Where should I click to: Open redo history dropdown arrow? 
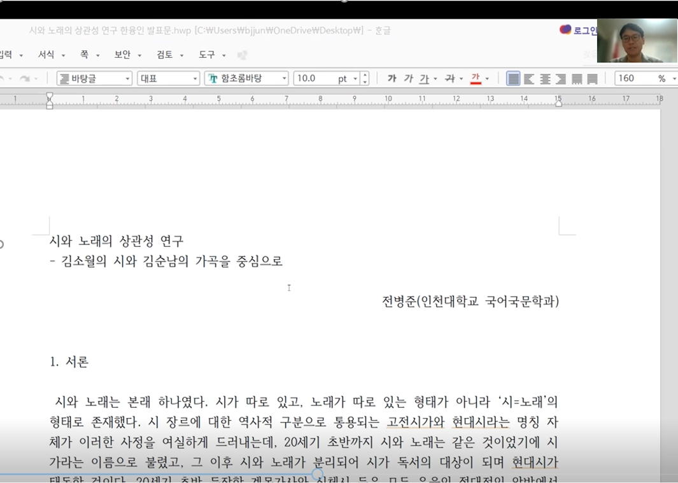(x=36, y=79)
